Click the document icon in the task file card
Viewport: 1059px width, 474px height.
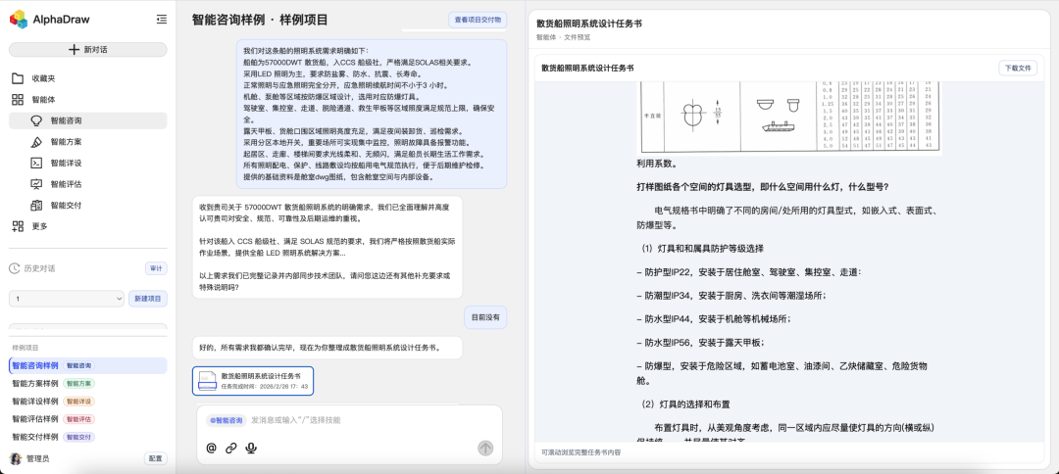click(207, 381)
